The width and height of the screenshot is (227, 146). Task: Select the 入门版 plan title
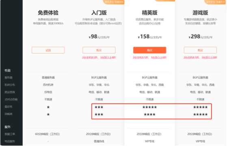click(99, 13)
